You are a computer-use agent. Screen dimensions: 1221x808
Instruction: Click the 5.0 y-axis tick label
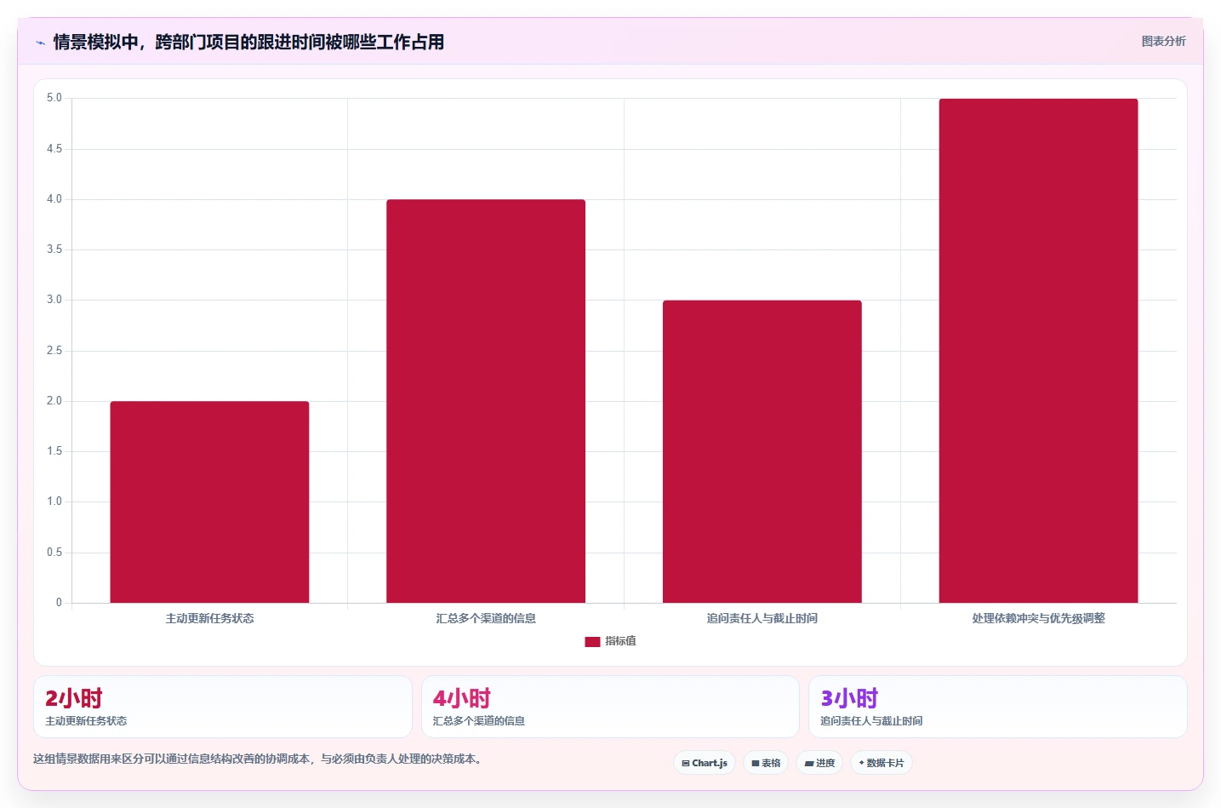(54, 98)
